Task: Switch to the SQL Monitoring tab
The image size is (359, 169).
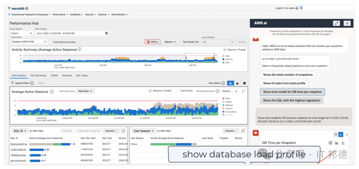Action: 39,75
